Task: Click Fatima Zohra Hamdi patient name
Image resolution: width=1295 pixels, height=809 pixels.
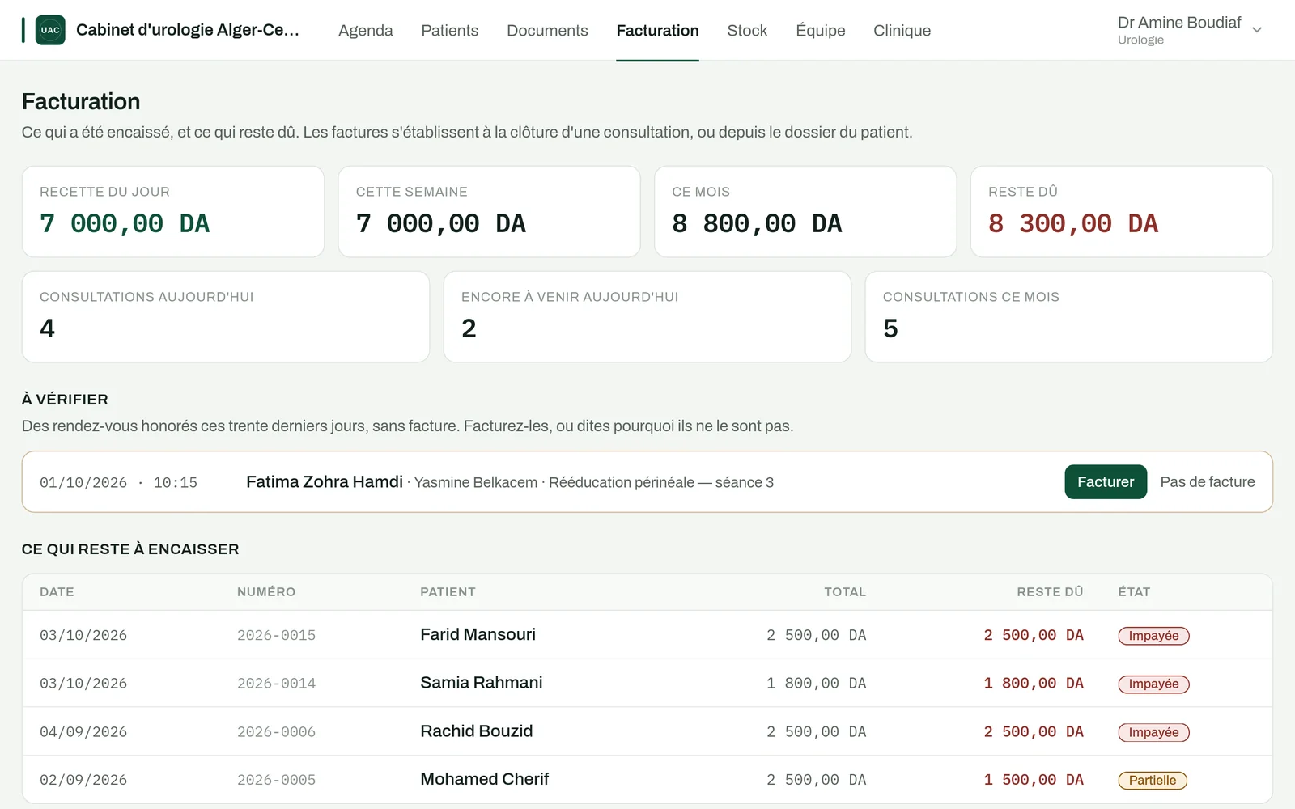Action: (325, 482)
